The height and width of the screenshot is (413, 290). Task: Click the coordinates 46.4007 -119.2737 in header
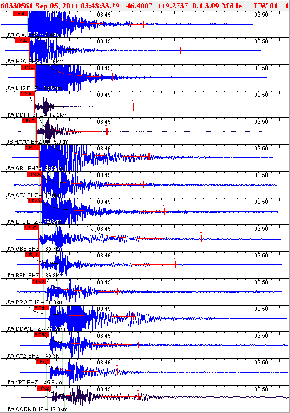tap(157, 6)
